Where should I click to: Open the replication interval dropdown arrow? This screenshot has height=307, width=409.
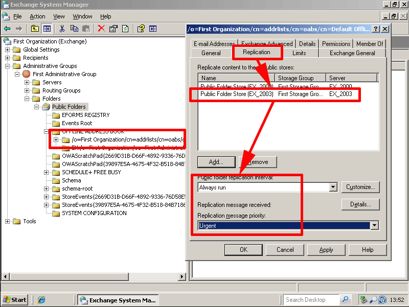click(x=333, y=187)
